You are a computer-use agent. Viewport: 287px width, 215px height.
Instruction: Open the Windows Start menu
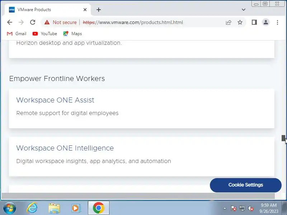[10, 208]
